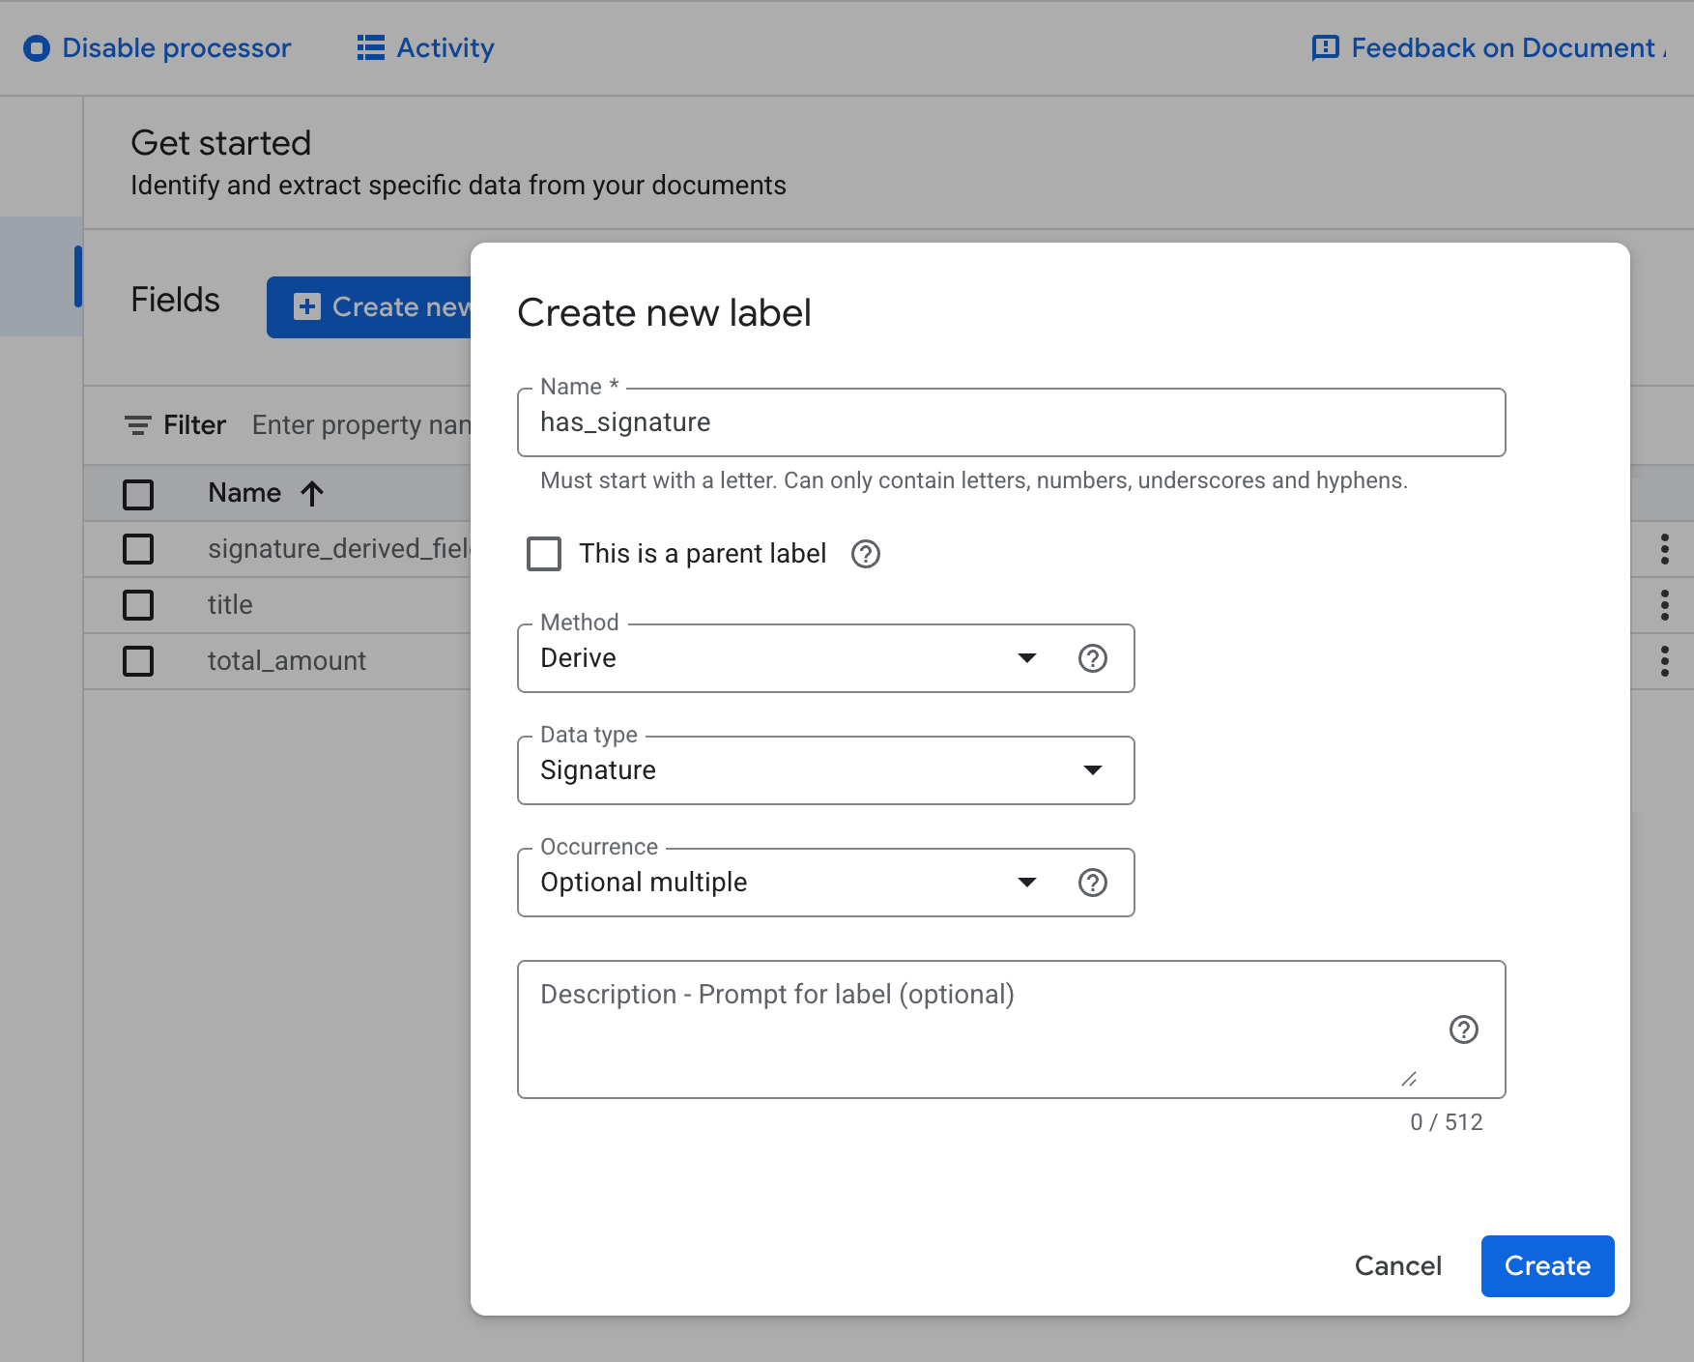Click the help icon beside the Method dropdown
This screenshot has height=1362, width=1694.
1092,658
